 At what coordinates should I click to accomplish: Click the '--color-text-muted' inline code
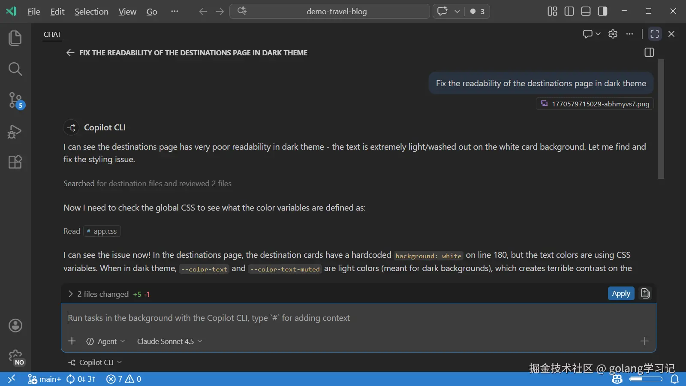click(285, 269)
